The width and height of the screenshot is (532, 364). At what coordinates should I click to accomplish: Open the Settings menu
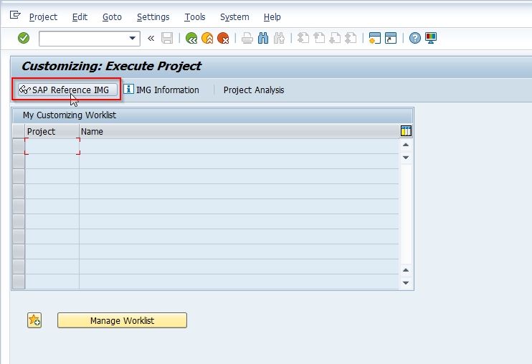click(153, 17)
